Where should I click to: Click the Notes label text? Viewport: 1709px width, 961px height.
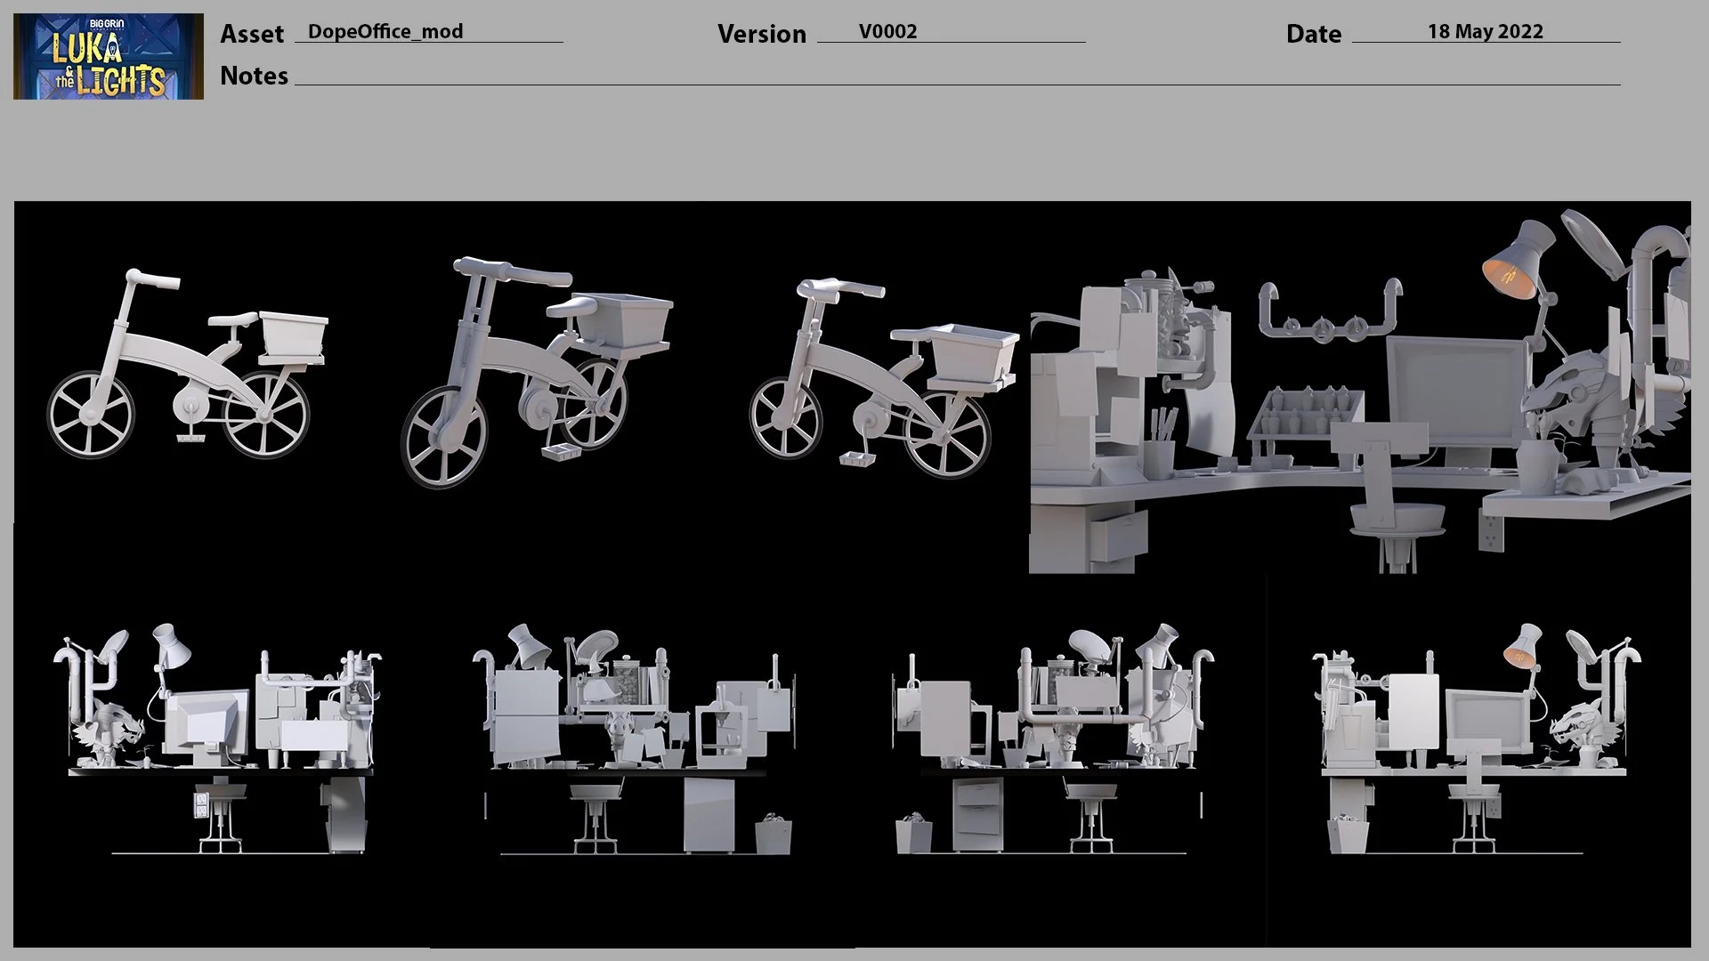[x=254, y=76]
